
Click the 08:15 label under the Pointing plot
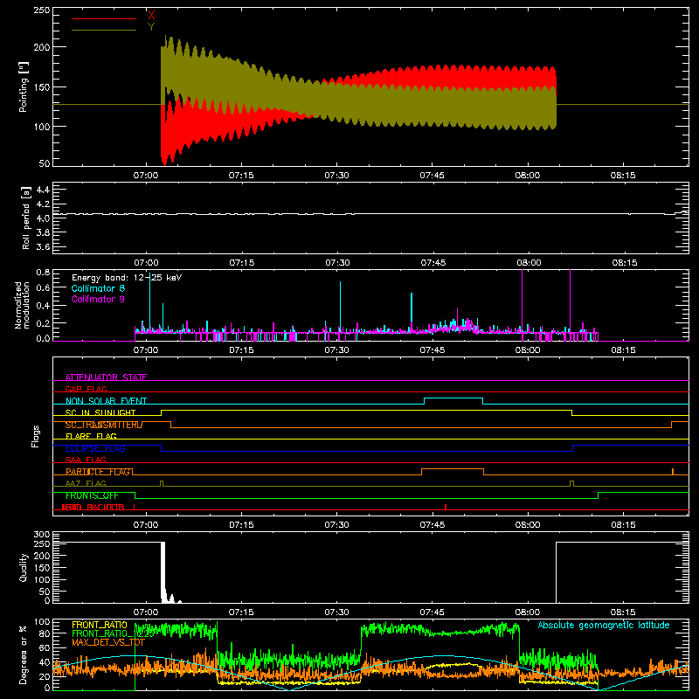point(623,176)
